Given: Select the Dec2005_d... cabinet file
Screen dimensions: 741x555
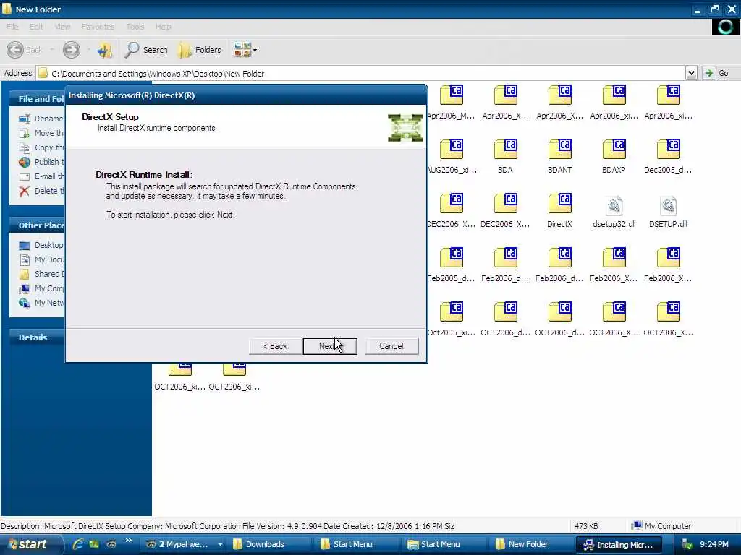Looking at the screenshot, I should coord(668,157).
